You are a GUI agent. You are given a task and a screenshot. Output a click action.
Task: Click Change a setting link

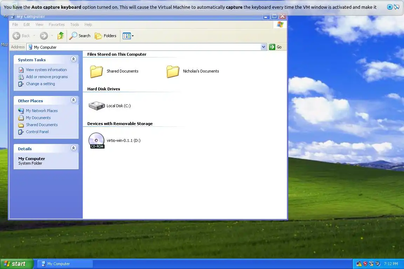point(40,84)
